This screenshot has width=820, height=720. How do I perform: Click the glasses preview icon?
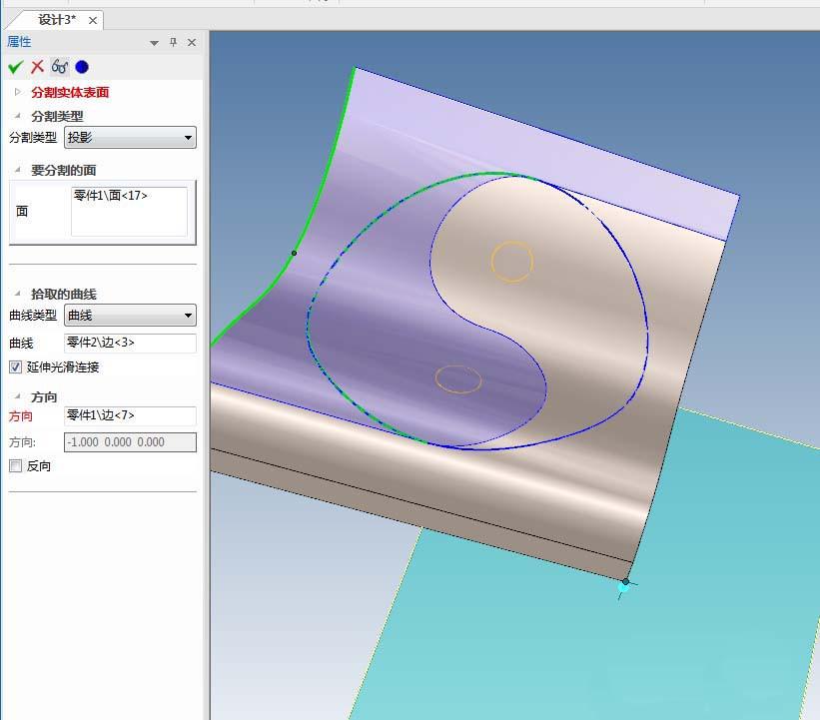[x=60, y=67]
